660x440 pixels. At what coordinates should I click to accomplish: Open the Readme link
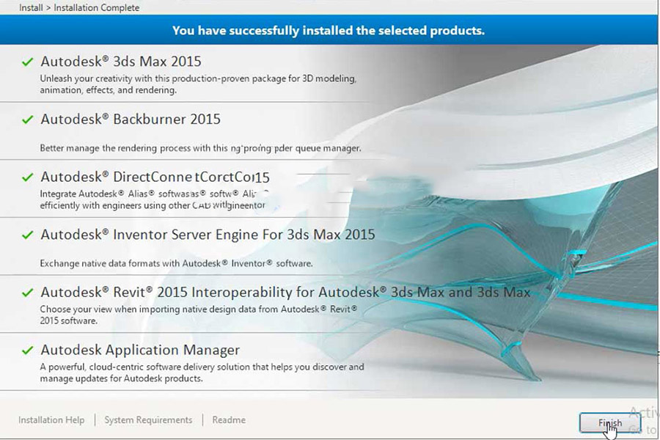(229, 420)
